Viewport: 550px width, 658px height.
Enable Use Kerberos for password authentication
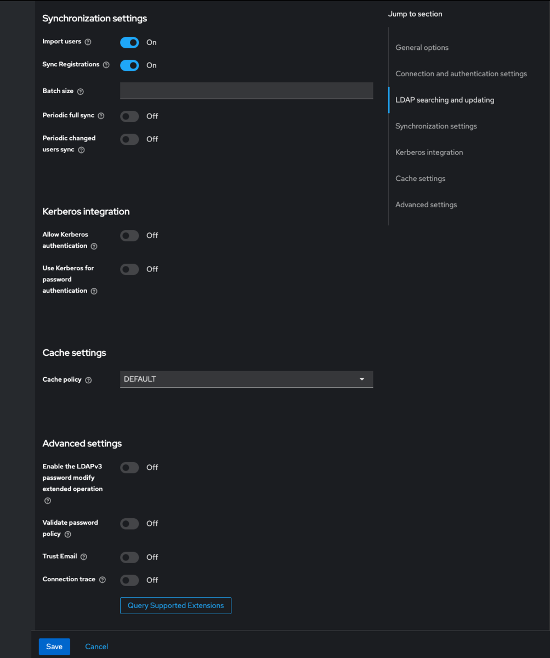[129, 269]
